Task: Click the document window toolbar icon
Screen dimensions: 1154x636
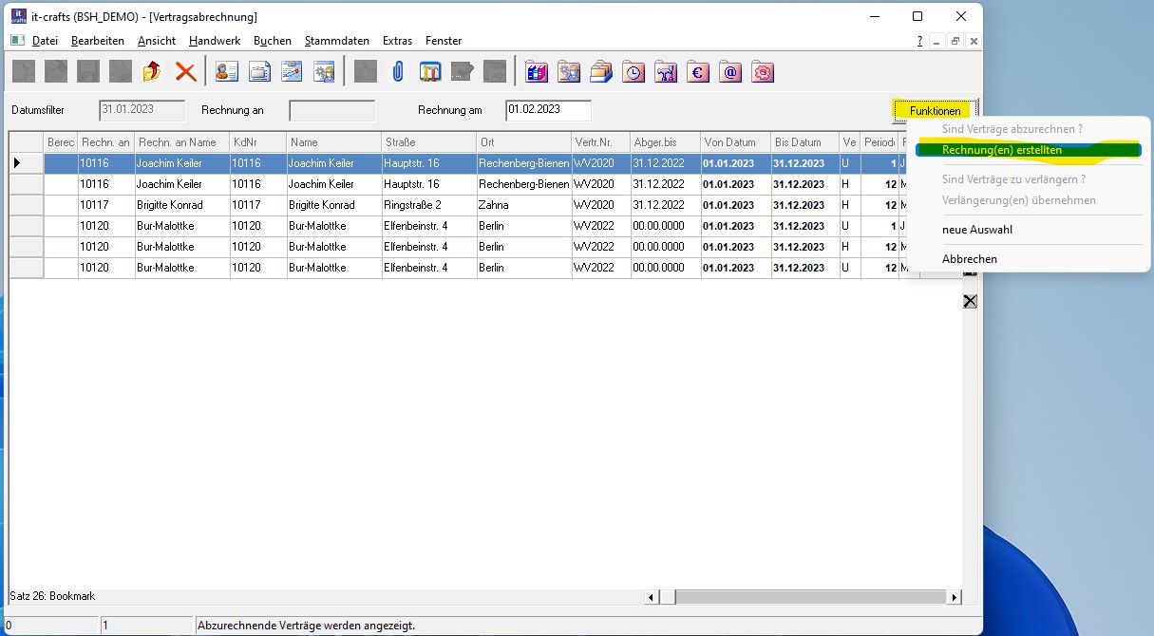Action: pyautogui.click(x=259, y=71)
